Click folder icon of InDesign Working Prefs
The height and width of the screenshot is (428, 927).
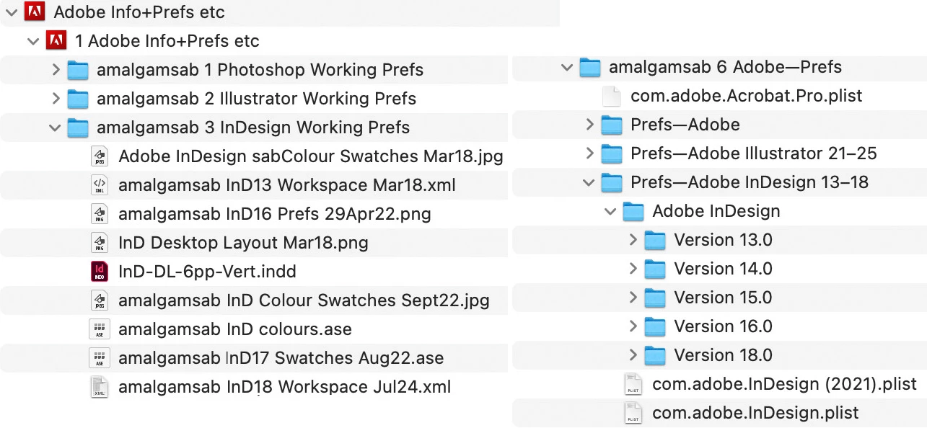(x=78, y=128)
